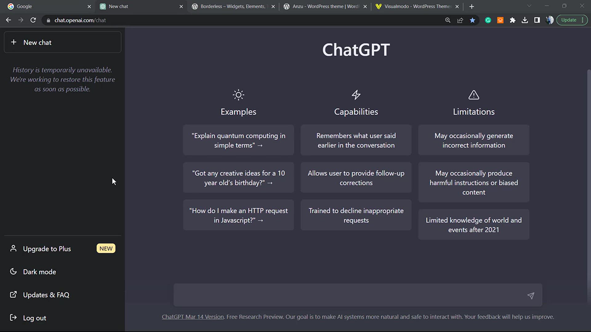Use the 10 year old's birthday example
Screen dimensions: 591x332
[x=239, y=177]
